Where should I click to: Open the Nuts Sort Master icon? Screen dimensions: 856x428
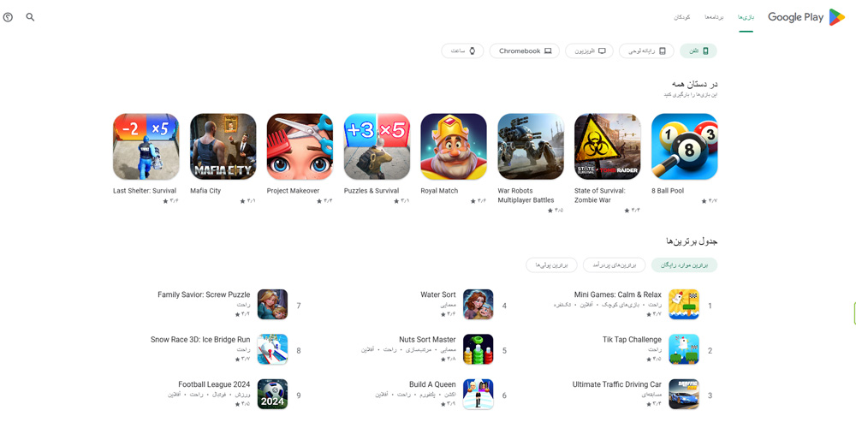(x=479, y=349)
